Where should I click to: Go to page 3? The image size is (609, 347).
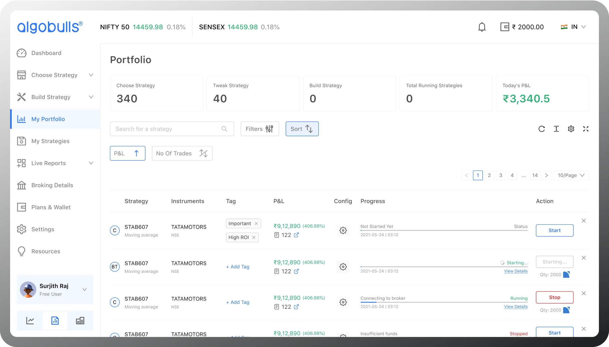(x=501, y=175)
